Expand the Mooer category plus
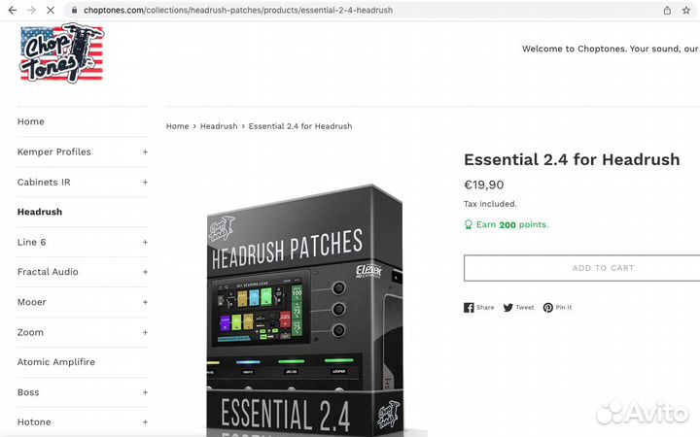The width and height of the screenshot is (700, 437). 145,302
